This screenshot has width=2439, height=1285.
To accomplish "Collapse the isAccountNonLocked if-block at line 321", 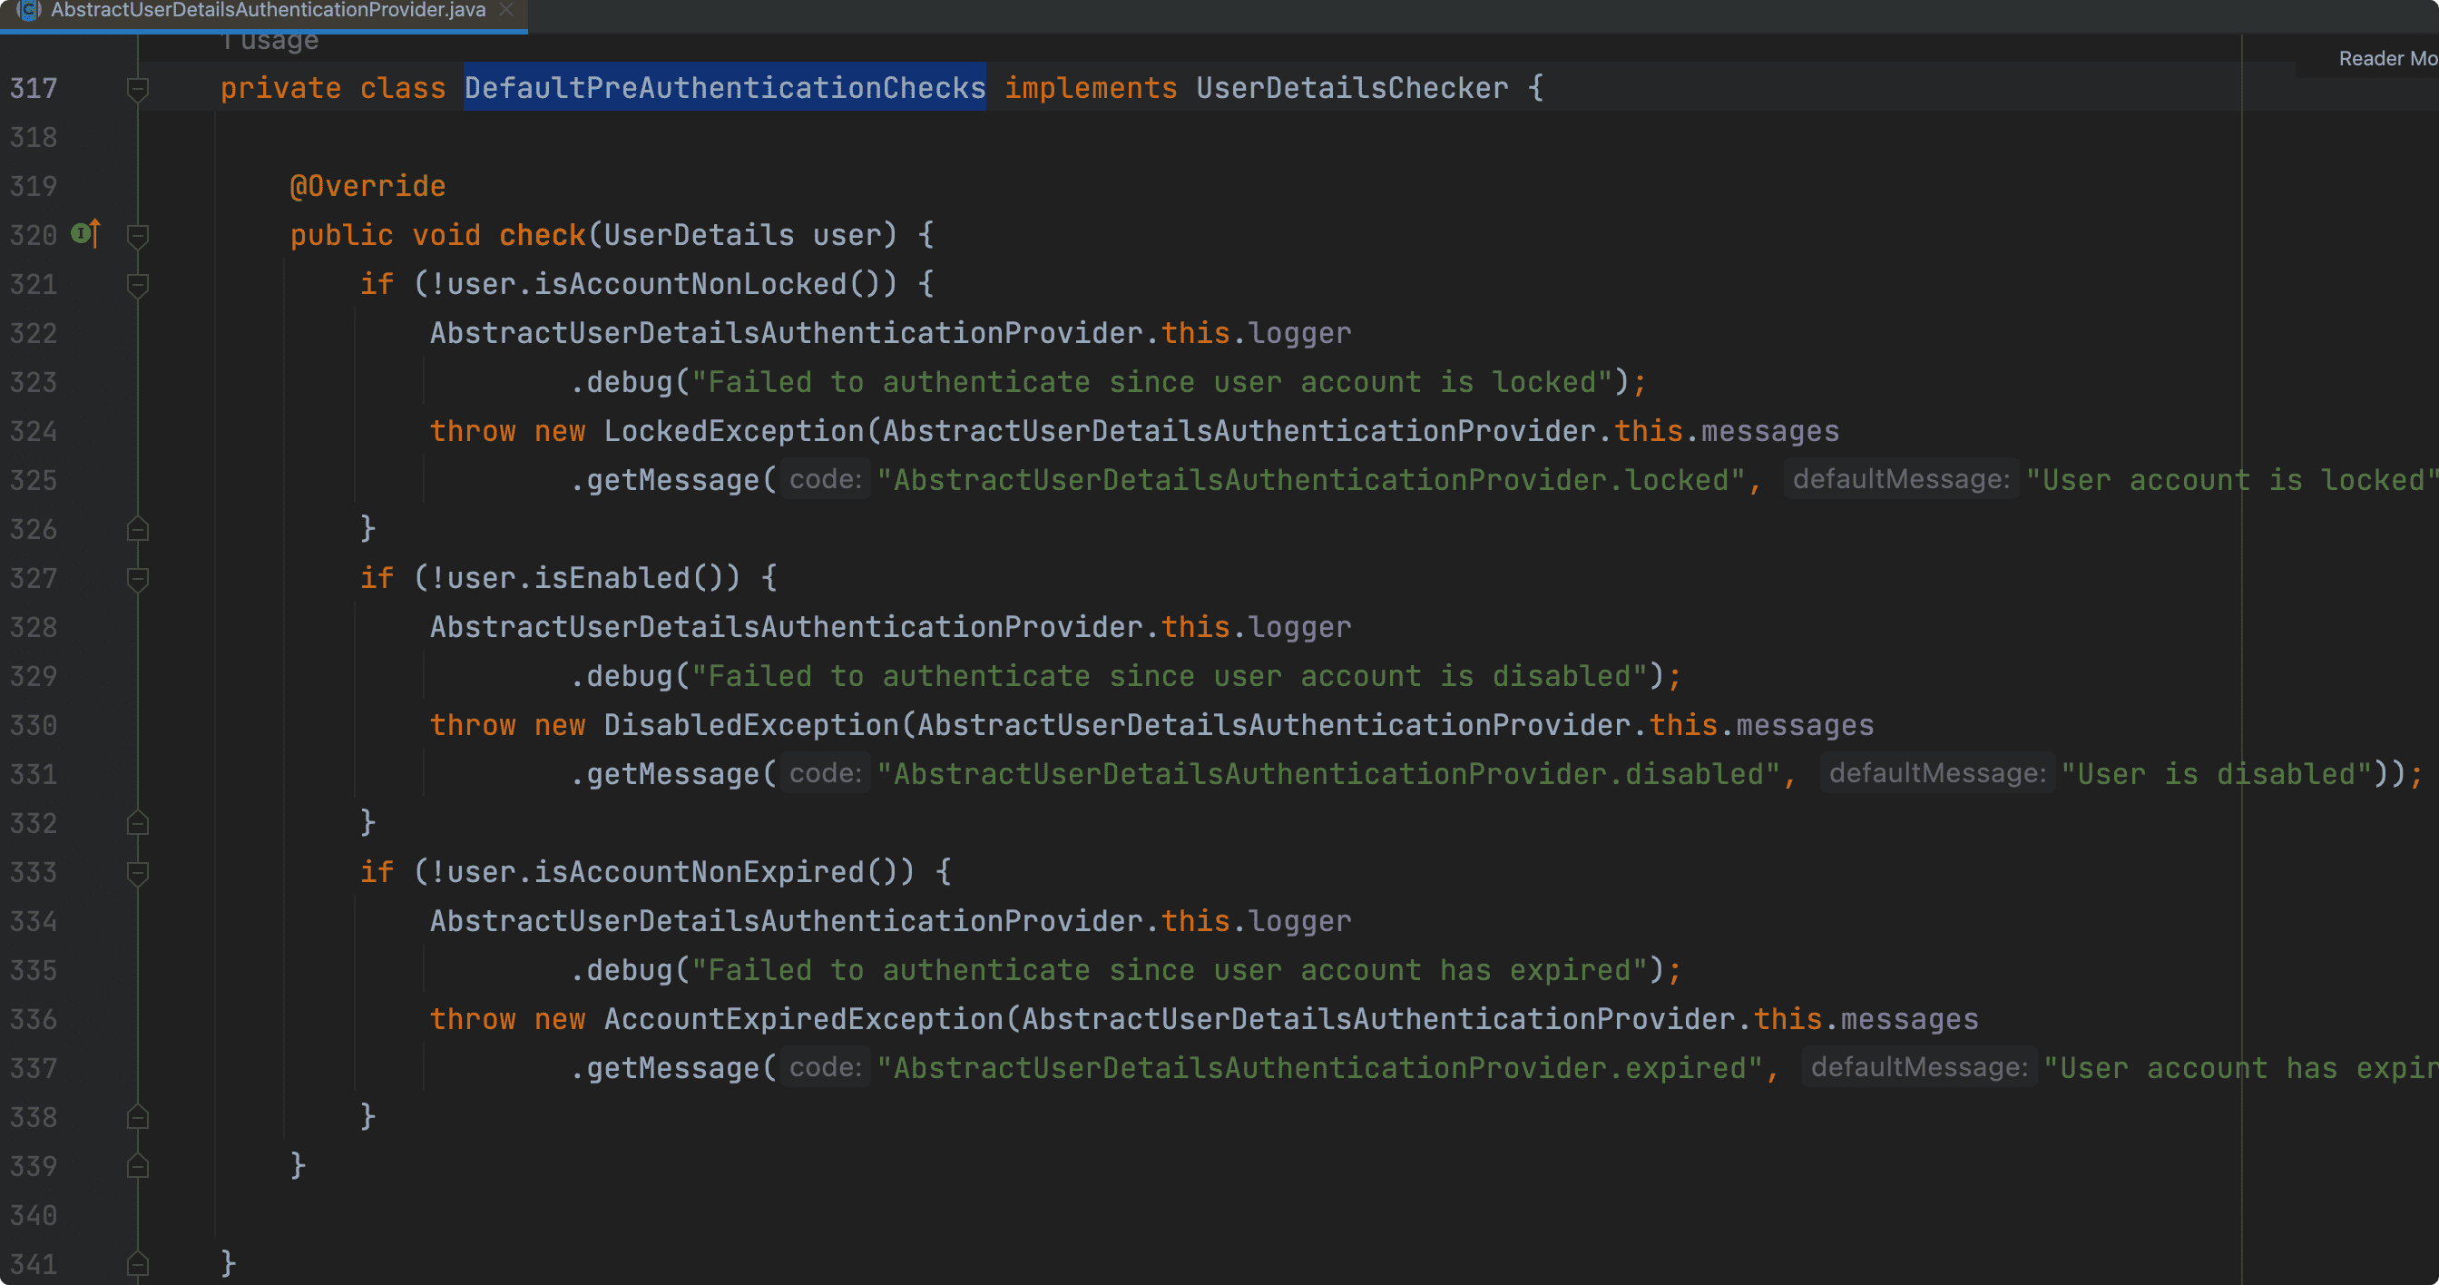I will (x=137, y=284).
